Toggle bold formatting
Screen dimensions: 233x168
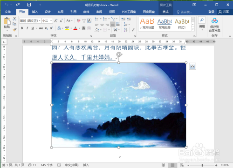tap(22, 28)
